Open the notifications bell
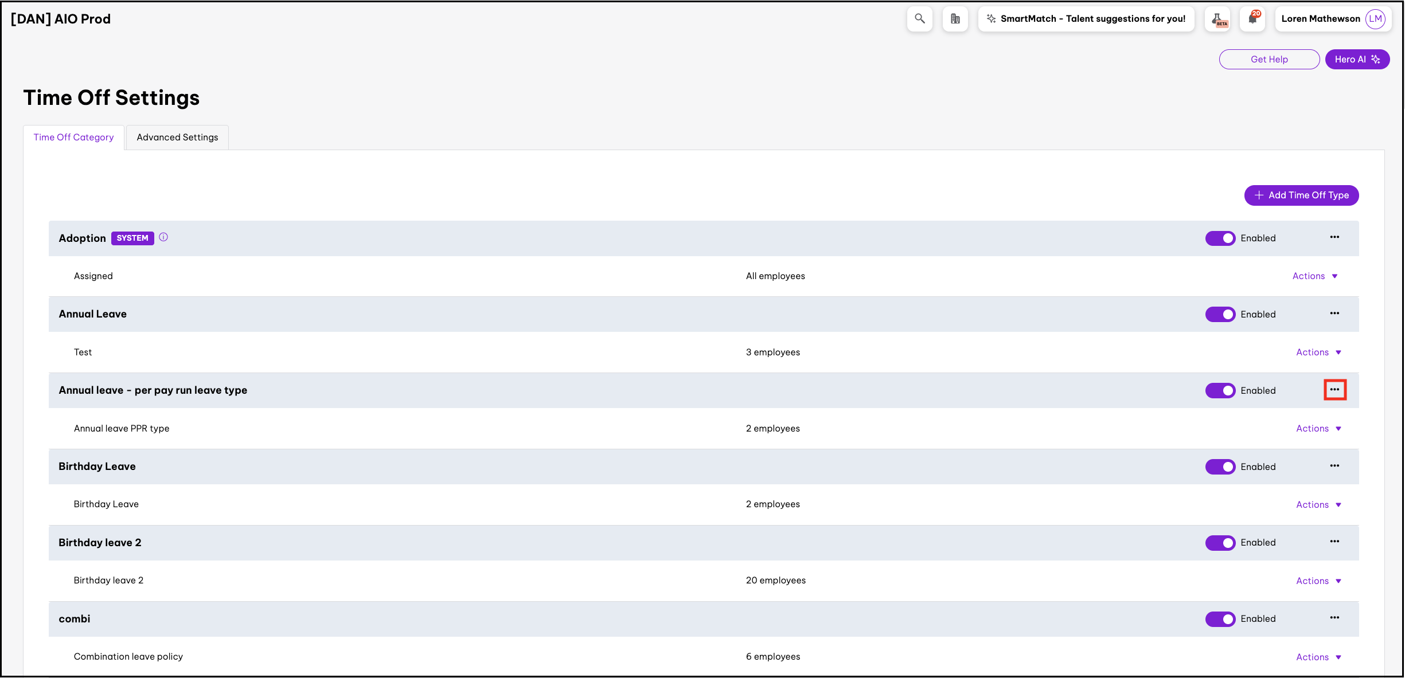Viewport: 1405px width, 678px height. pyautogui.click(x=1252, y=19)
